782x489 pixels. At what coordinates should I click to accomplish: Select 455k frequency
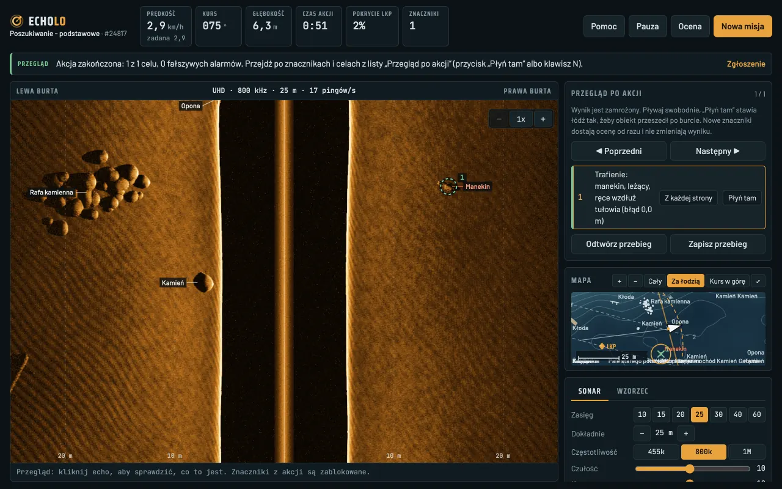coord(656,452)
